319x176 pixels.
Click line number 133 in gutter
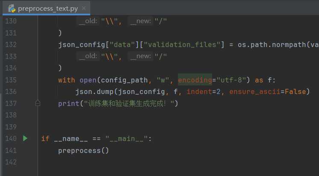[x=11, y=56]
